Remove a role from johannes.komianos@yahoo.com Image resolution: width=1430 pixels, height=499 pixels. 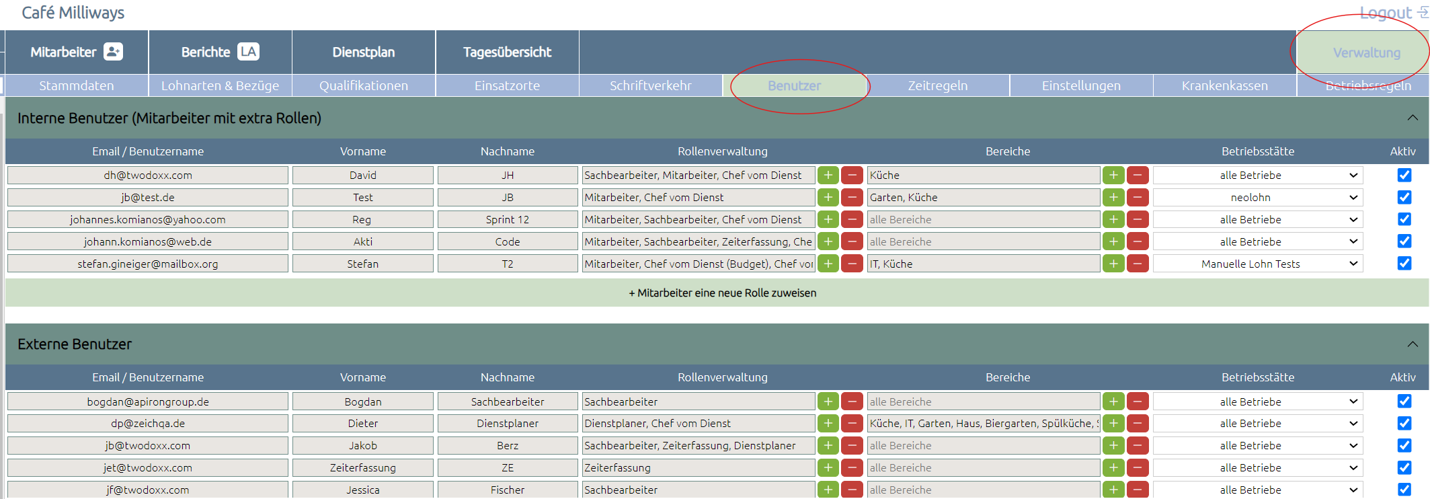click(x=852, y=219)
